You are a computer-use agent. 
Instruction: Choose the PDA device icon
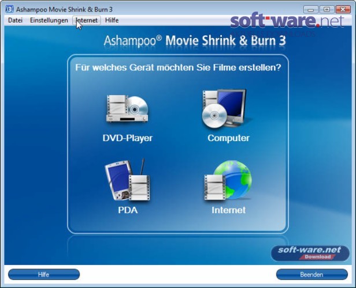point(128,180)
